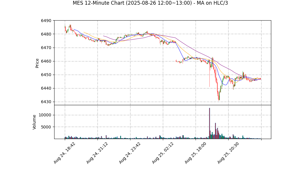The height and width of the screenshot is (169, 301).
Task: Select the 6440 price axis label
Action: point(46,88)
